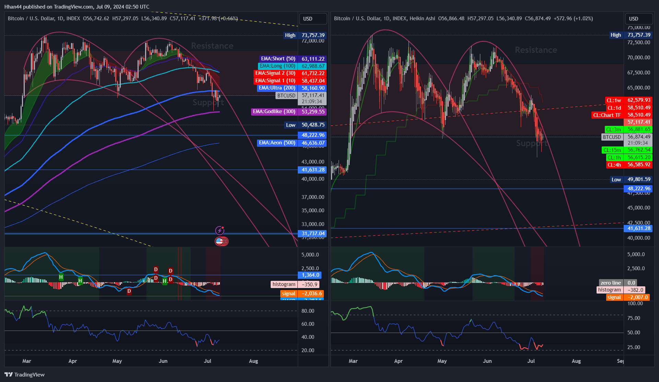
Task: Click the left chart Resistance text
Action: pos(212,46)
